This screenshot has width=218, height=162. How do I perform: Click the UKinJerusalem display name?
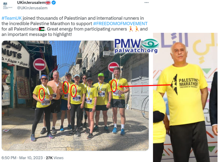(x=31, y=3)
